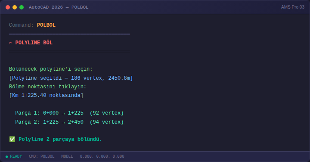The width and height of the screenshot is (310, 162).
Task: Click the yellow minimize window button
Action: [15, 7]
